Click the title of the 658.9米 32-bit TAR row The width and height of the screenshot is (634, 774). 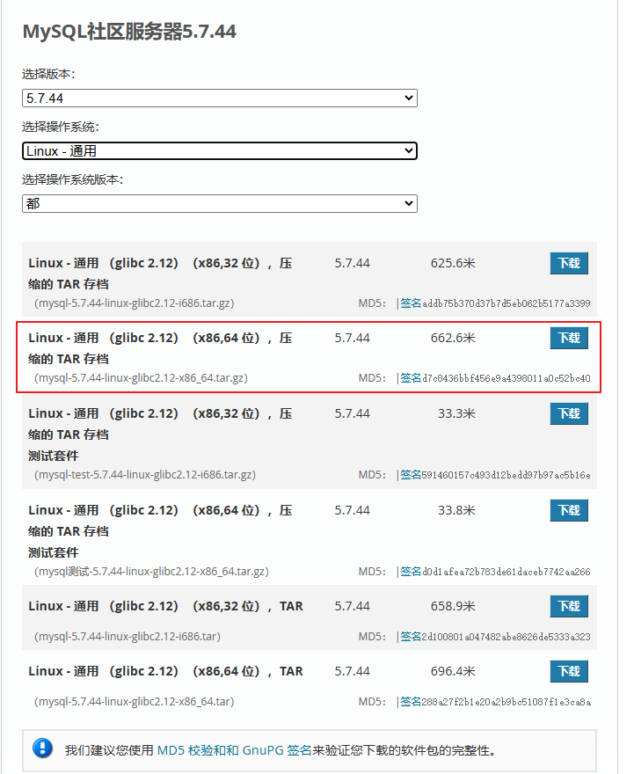(166, 606)
